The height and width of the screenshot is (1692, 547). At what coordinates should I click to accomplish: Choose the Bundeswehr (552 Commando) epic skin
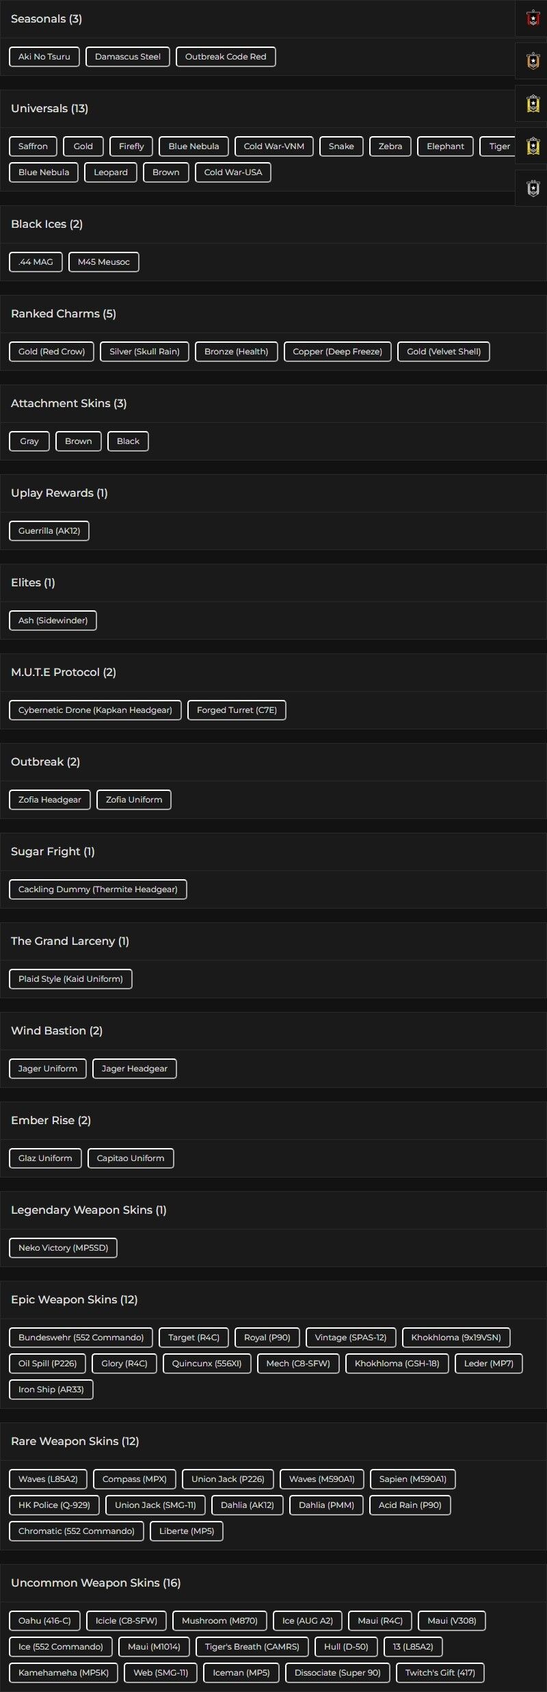(81, 1338)
